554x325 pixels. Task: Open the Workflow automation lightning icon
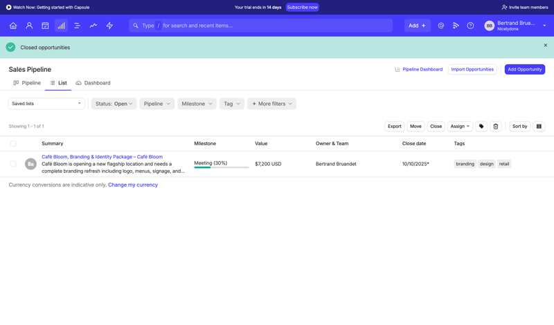109,26
